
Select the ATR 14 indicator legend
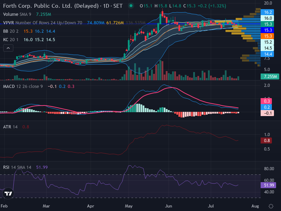coord(11,127)
